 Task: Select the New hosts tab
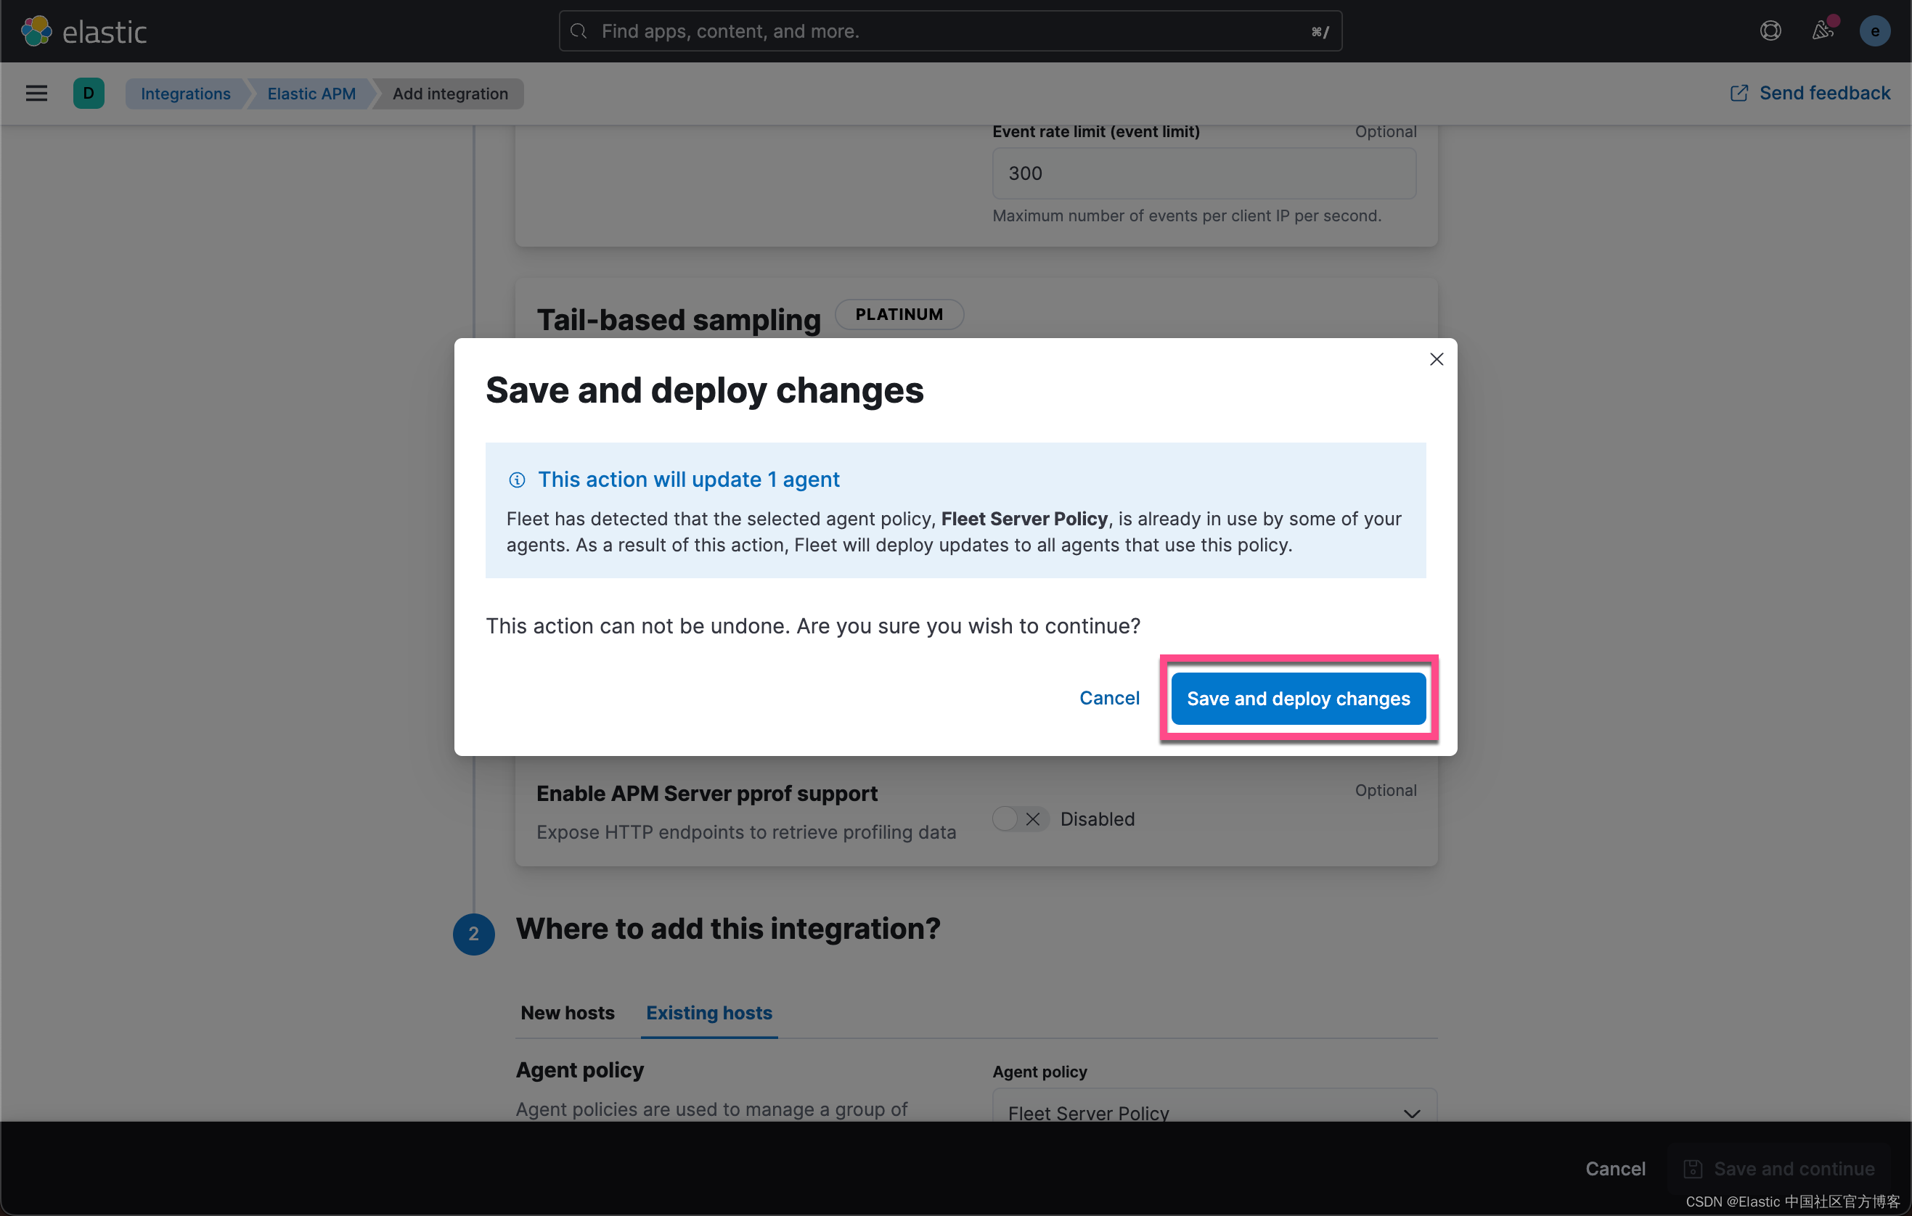pyautogui.click(x=565, y=1013)
